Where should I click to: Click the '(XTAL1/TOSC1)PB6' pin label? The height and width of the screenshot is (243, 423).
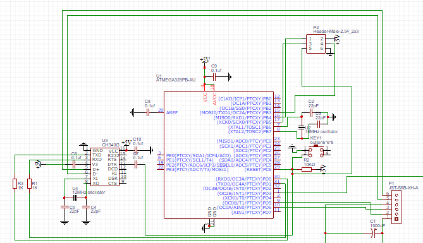(x=250, y=127)
